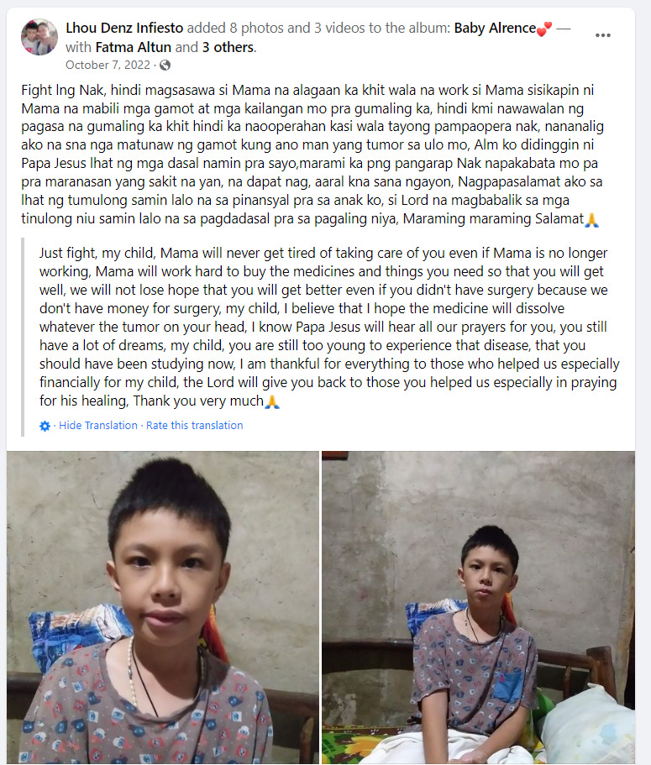This screenshot has width=651, height=765.
Task: Click Lhou Denz Infiesto's profile picture
Action: (x=39, y=37)
